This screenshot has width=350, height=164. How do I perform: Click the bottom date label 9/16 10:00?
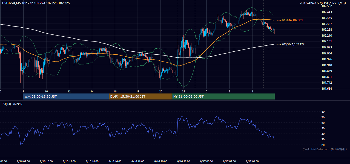click(46, 162)
